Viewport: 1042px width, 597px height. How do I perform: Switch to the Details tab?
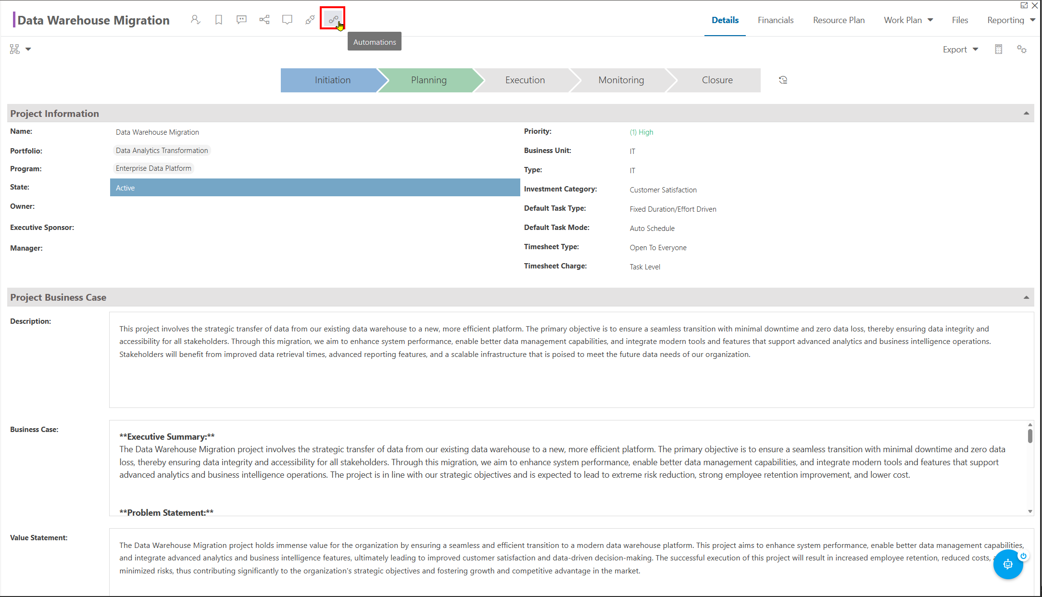click(725, 20)
